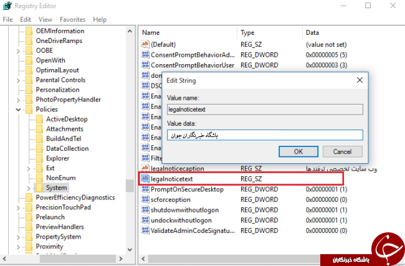Click the tree pane scroll down arrow
Viewport: 405px width, 266px height.
click(x=130, y=250)
